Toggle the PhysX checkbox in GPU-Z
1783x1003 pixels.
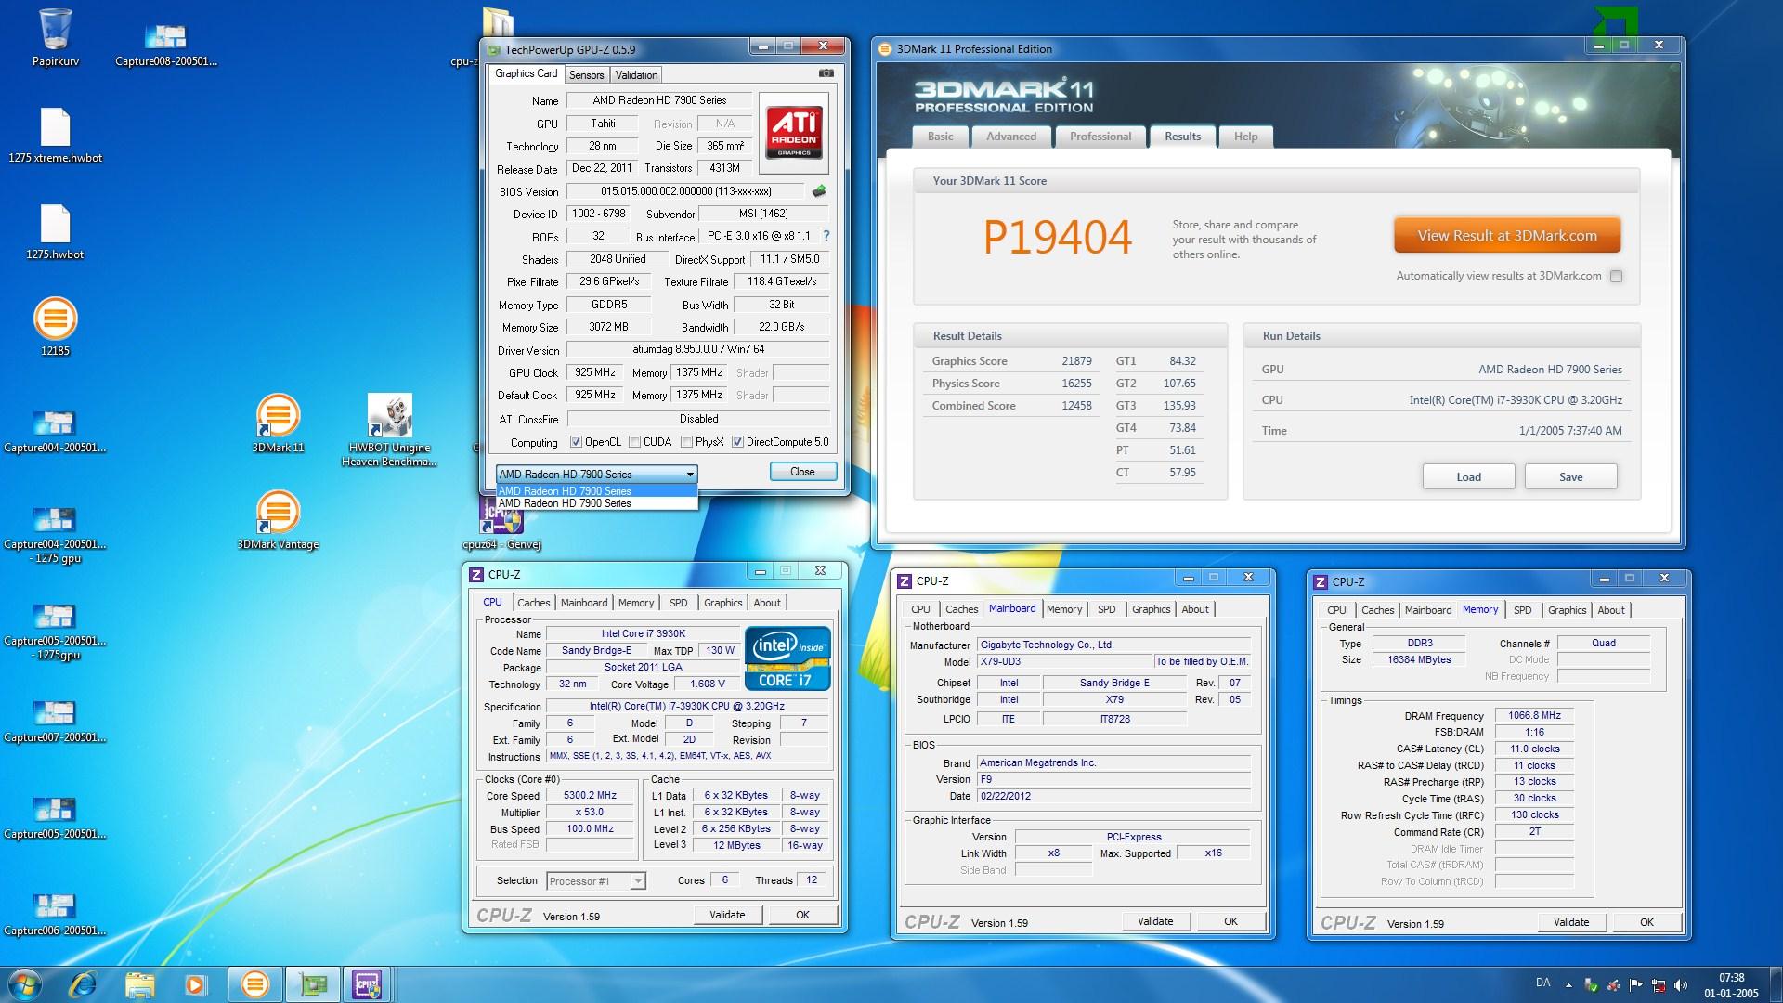pyautogui.click(x=687, y=442)
